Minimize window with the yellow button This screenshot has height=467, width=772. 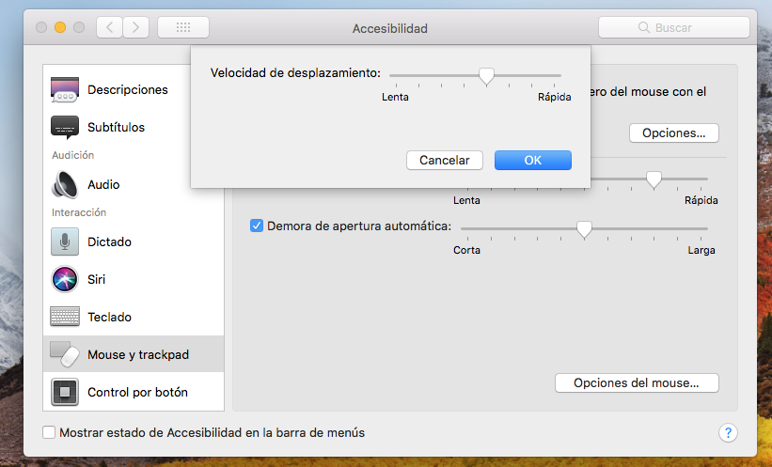60,27
